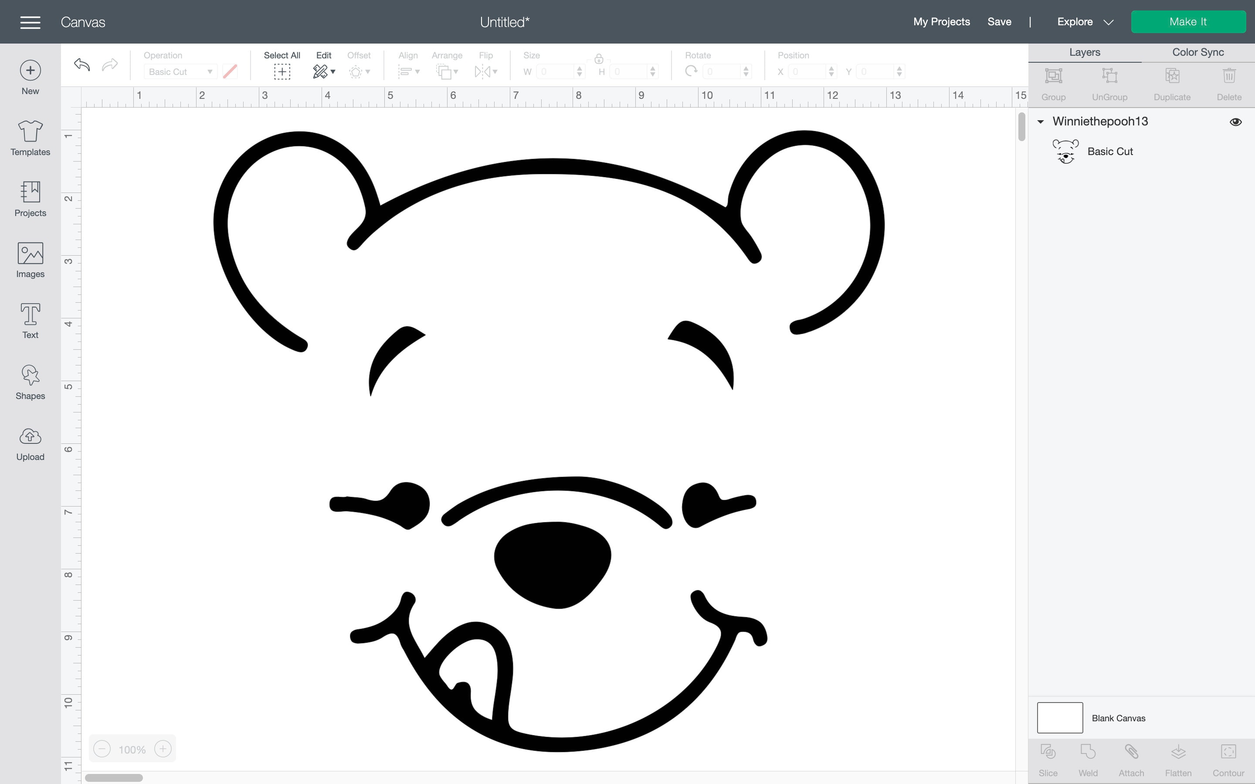
Task: Open My Projects
Action: pos(941,22)
